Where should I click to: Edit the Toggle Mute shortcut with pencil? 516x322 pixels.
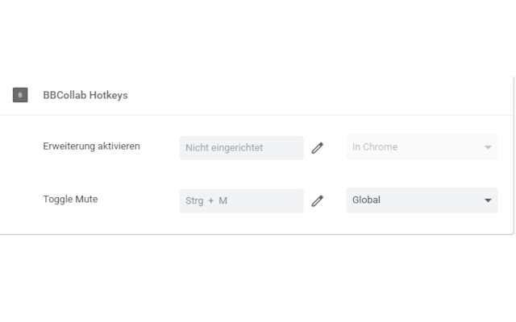pyautogui.click(x=318, y=200)
